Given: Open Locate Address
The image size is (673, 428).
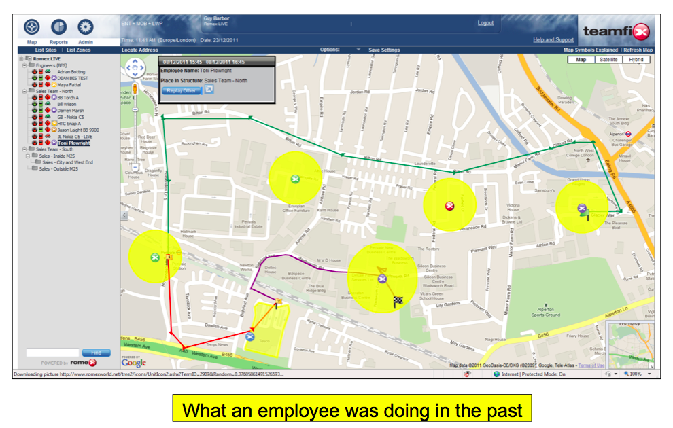Looking at the screenshot, I should click(x=140, y=50).
